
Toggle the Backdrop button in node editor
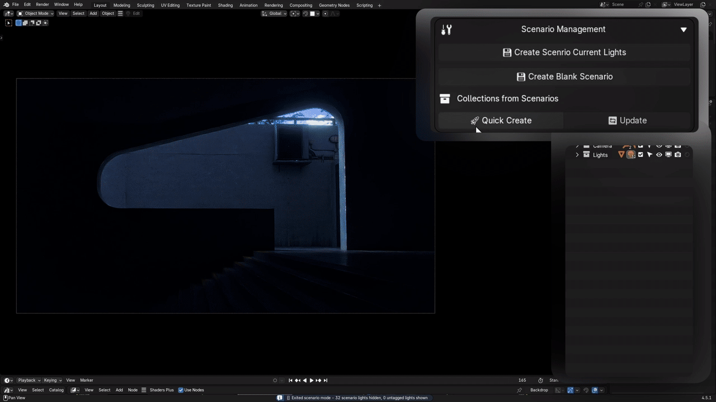[x=539, y=390]
